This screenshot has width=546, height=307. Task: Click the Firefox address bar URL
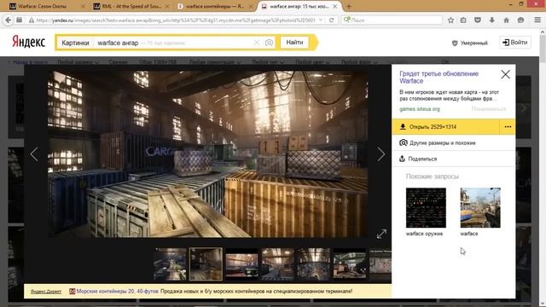tap(176, 20)
